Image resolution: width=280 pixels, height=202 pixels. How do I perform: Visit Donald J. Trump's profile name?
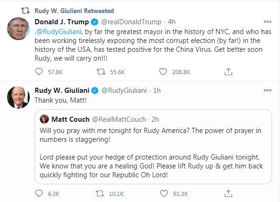(63, 22)
